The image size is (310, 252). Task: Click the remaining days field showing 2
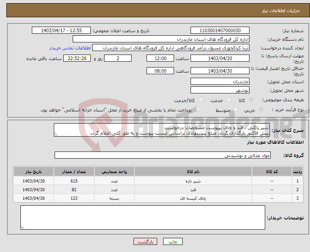[x=118, y=58]
